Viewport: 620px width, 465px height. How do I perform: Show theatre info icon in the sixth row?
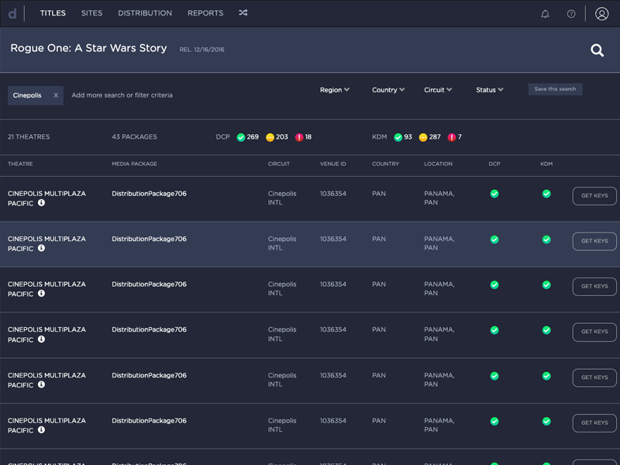click(x=41, y=430)
